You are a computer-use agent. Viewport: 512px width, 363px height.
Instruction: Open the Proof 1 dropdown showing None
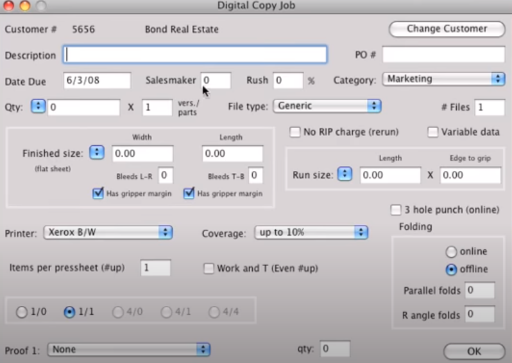[128, 350]
